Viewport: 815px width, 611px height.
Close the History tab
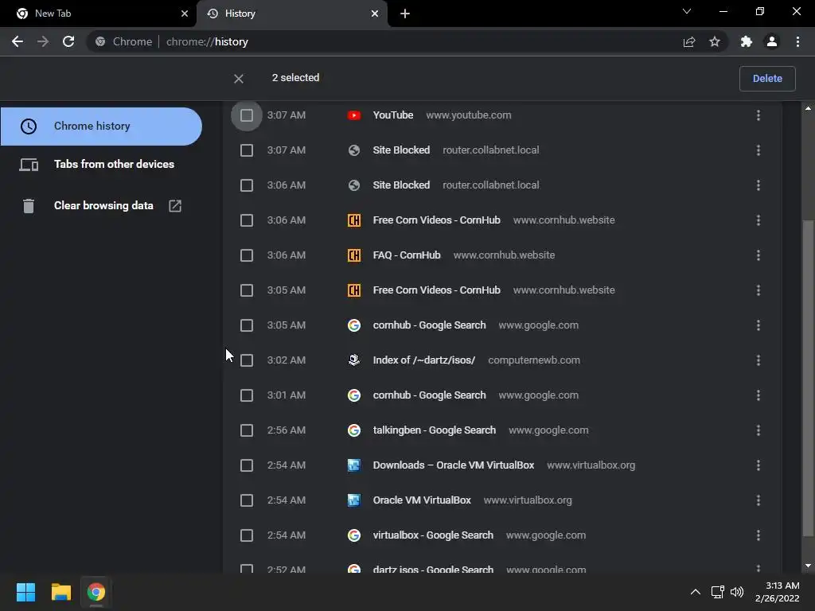click(375, 14)
